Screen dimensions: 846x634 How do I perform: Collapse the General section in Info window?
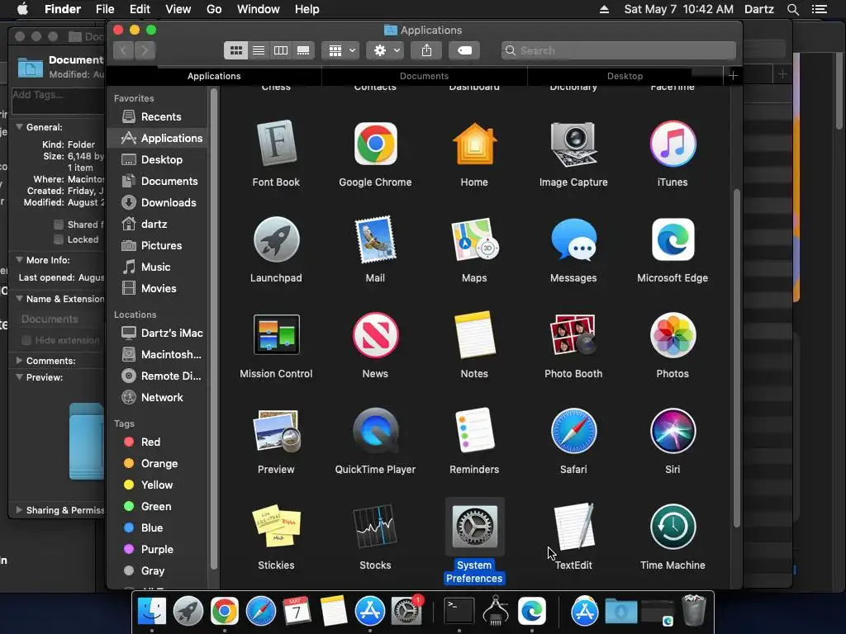coord(20,127)
